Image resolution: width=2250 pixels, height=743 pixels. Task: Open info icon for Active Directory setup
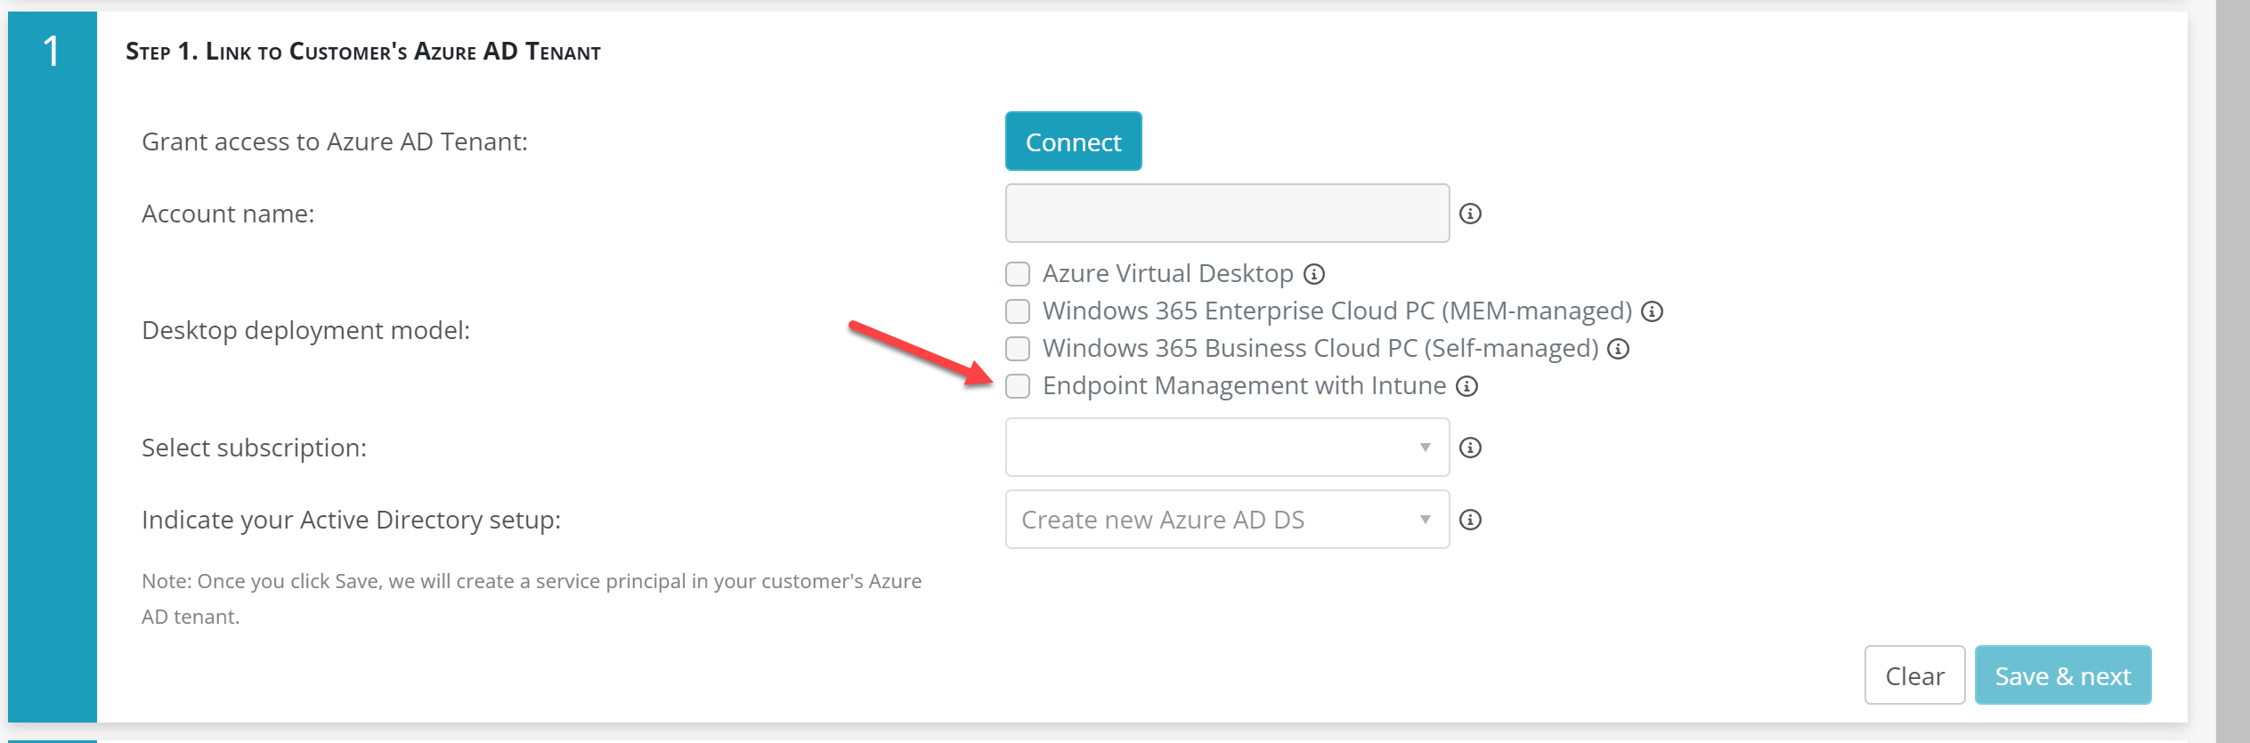point(1470,520)
